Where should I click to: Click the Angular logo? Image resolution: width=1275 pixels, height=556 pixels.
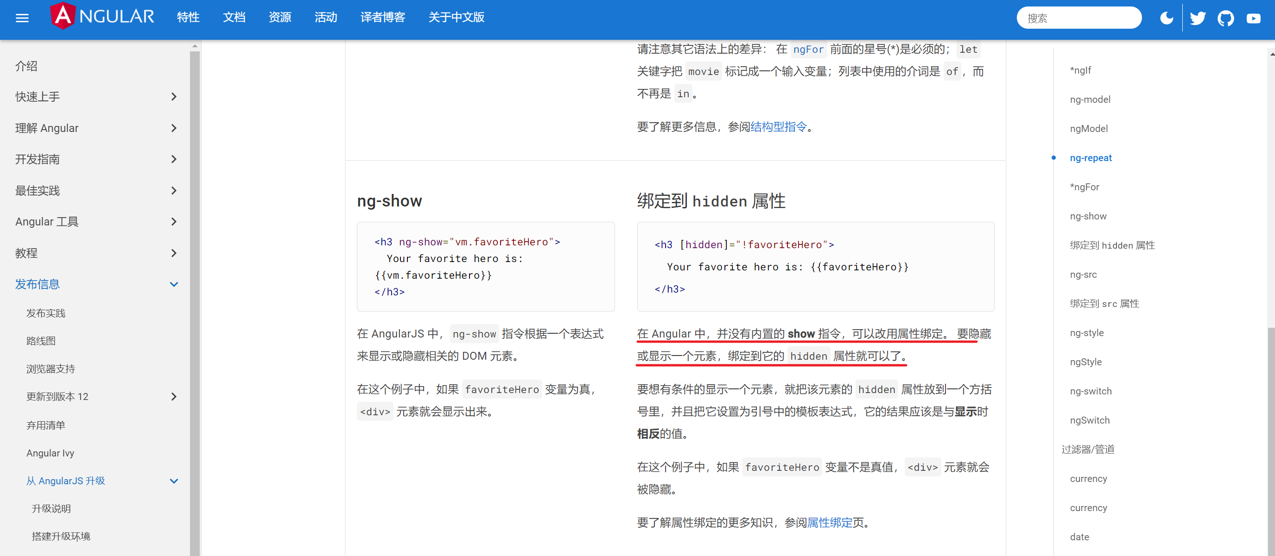point(102,16)
